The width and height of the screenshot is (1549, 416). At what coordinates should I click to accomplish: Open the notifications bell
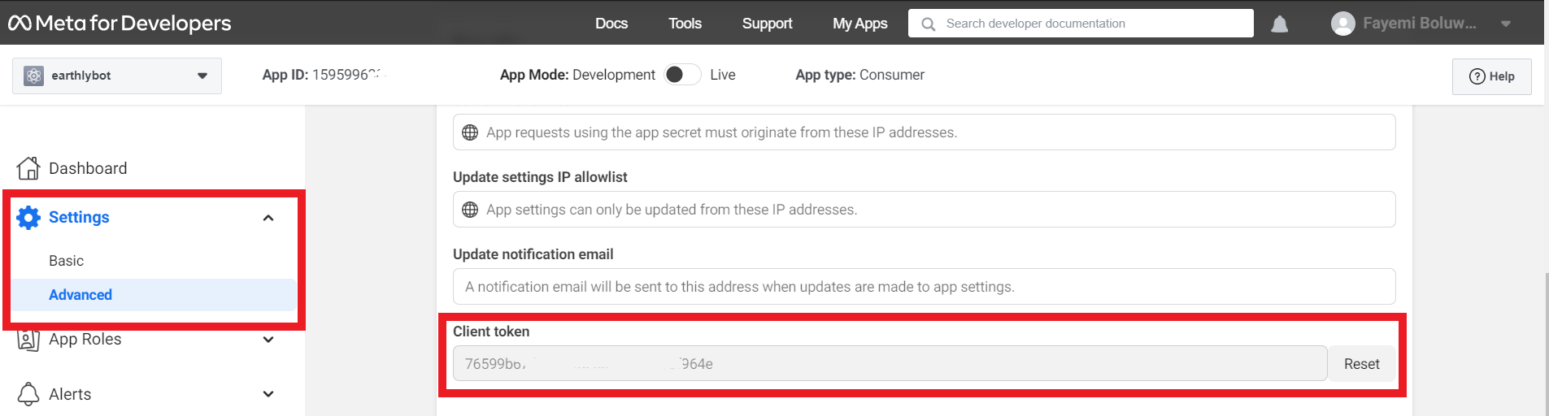[1279, 24]
